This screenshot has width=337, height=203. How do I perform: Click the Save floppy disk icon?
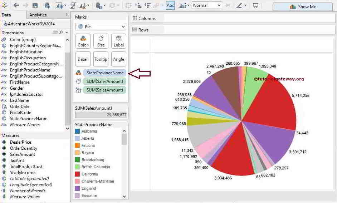click(35, 5)
